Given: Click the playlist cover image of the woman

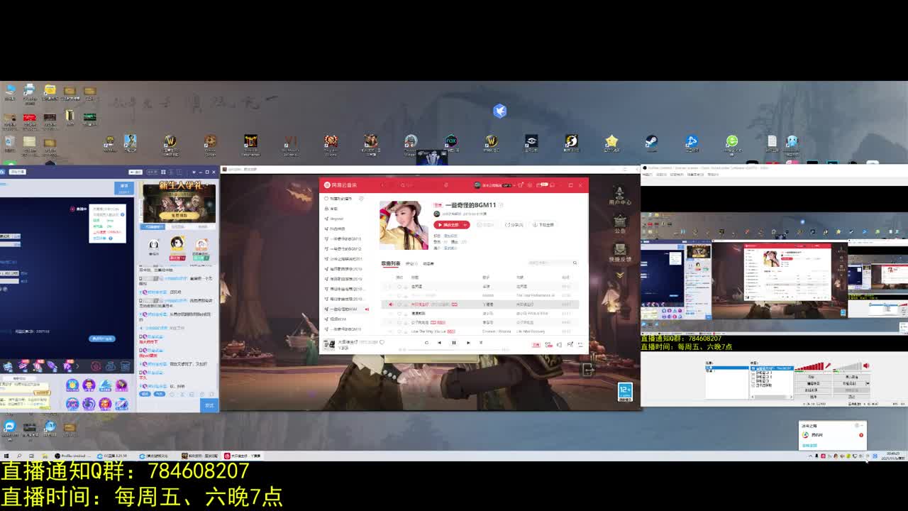Looking at the screenshot, I should coord(404,225).
